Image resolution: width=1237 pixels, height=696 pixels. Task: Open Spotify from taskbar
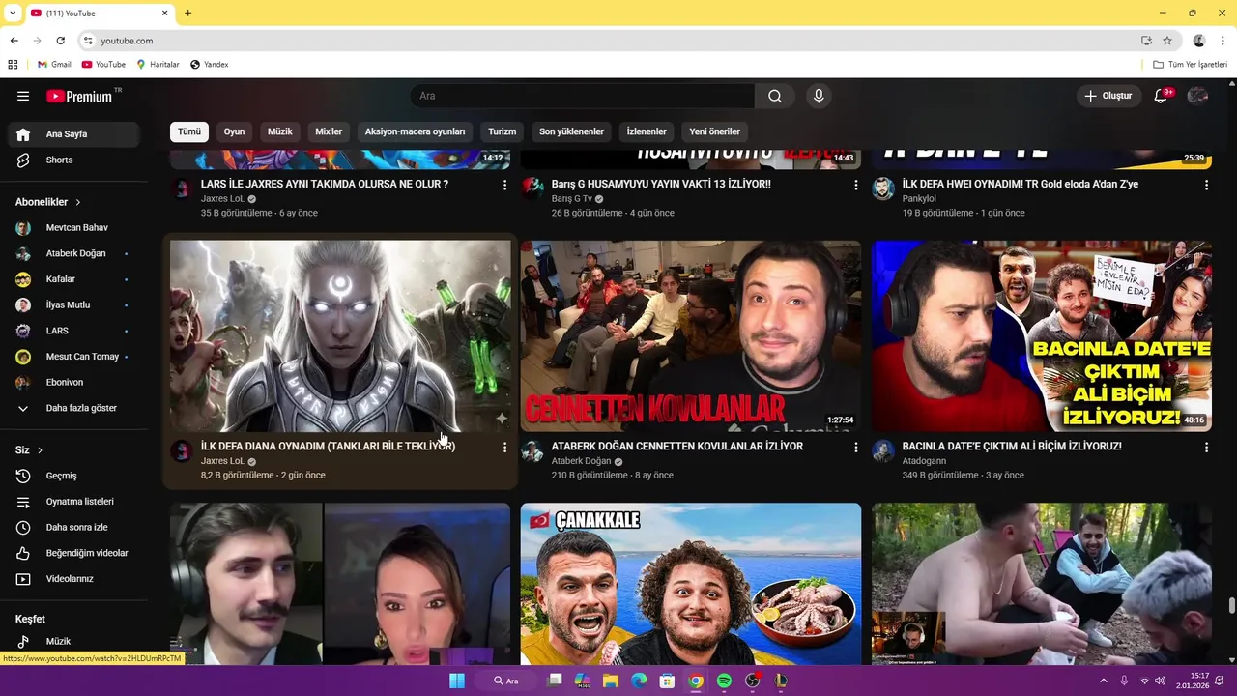[724, 681]
